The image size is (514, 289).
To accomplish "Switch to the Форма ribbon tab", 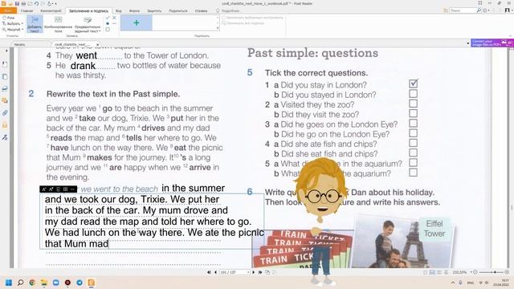I will (x=134, y=10).
